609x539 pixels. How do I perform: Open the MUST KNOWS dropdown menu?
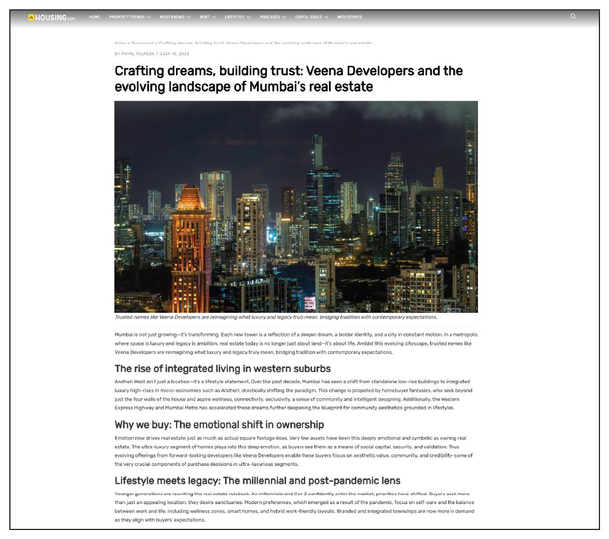(173, 16)
